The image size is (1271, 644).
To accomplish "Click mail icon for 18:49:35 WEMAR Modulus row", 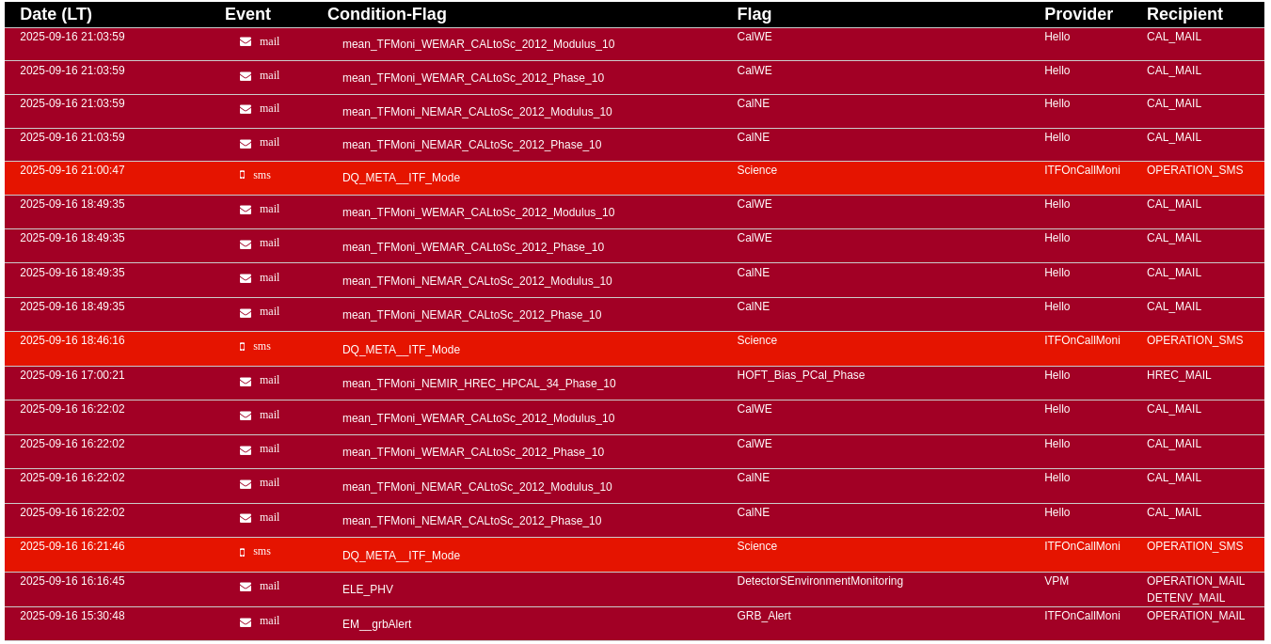I will 246,210.
